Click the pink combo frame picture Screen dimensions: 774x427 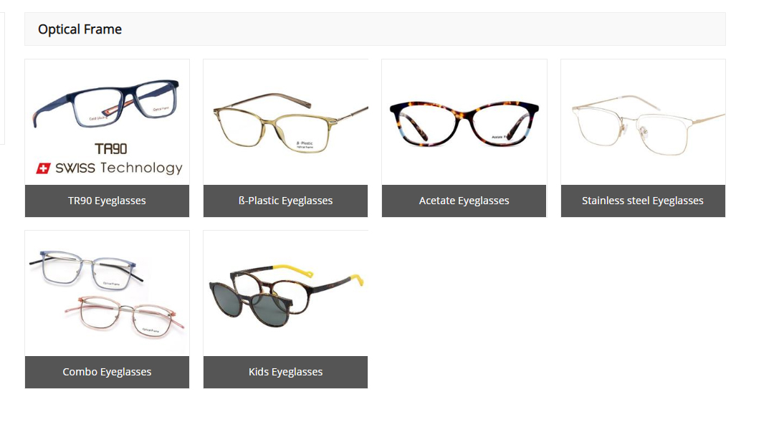click(125, 317)
